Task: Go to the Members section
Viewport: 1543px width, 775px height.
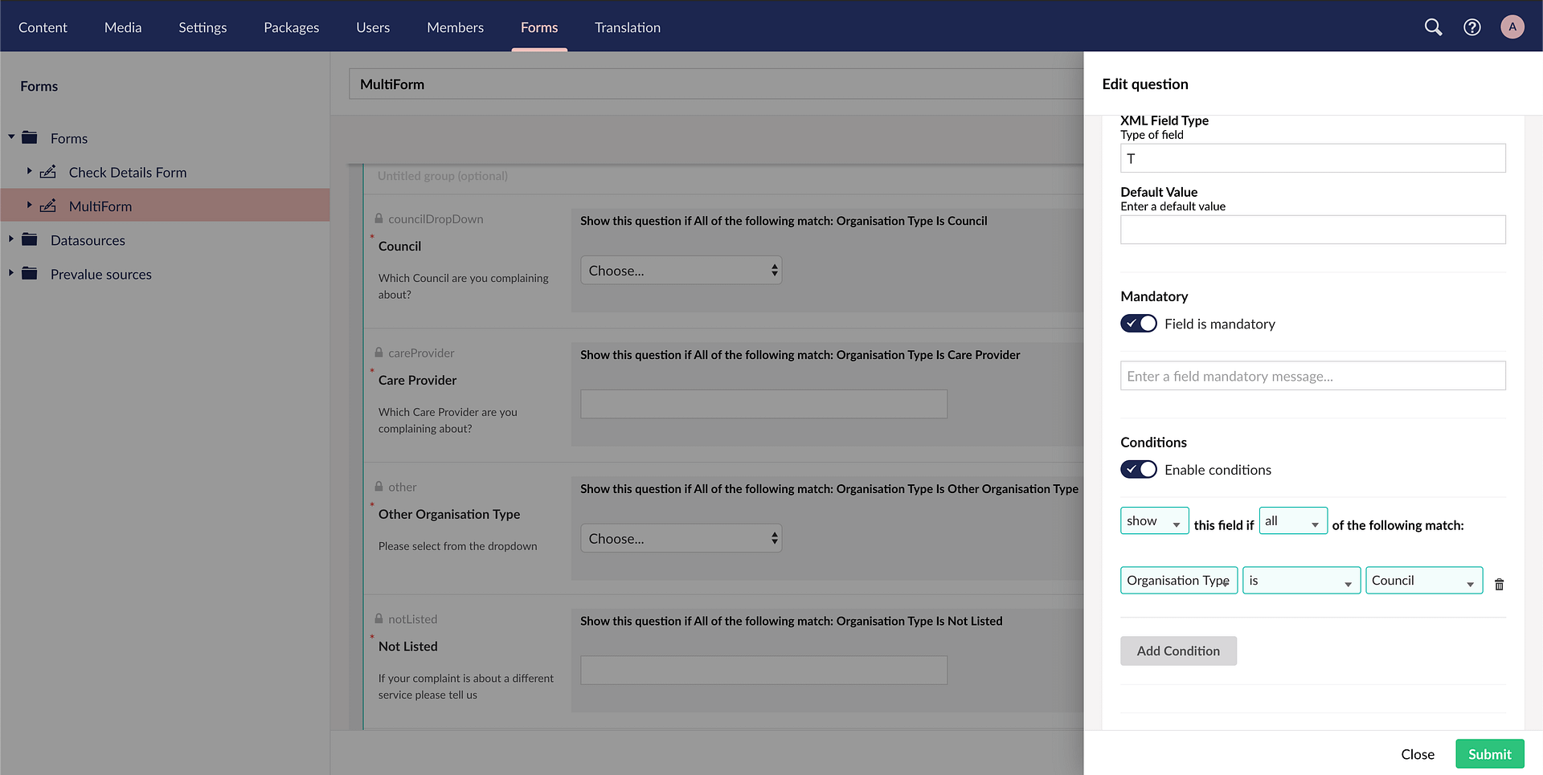Action: (456, 27)
